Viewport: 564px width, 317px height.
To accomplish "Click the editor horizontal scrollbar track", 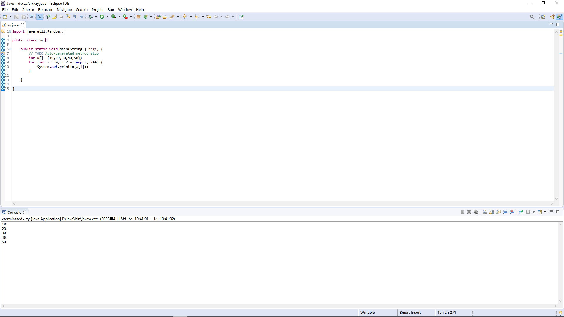I will coord(282,203).
